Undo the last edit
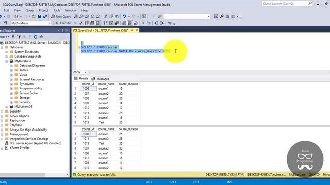Image resolution: width=330 pixels, height=185 pixels. 124,16
